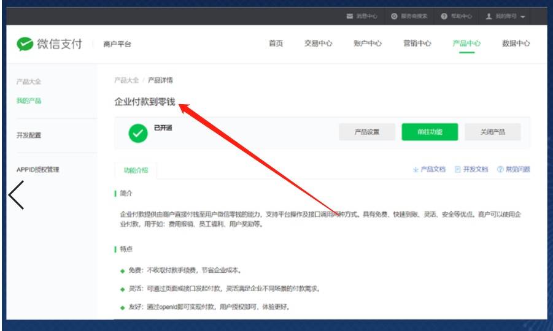Viewport: 553px width, 331px height.
Task: Open the 产品文档 link
Action: click(x=433, y=169)
